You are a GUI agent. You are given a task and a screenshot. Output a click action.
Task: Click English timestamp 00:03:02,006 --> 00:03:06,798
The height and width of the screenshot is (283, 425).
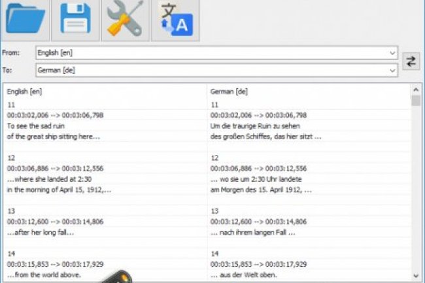tap(56, 116)
